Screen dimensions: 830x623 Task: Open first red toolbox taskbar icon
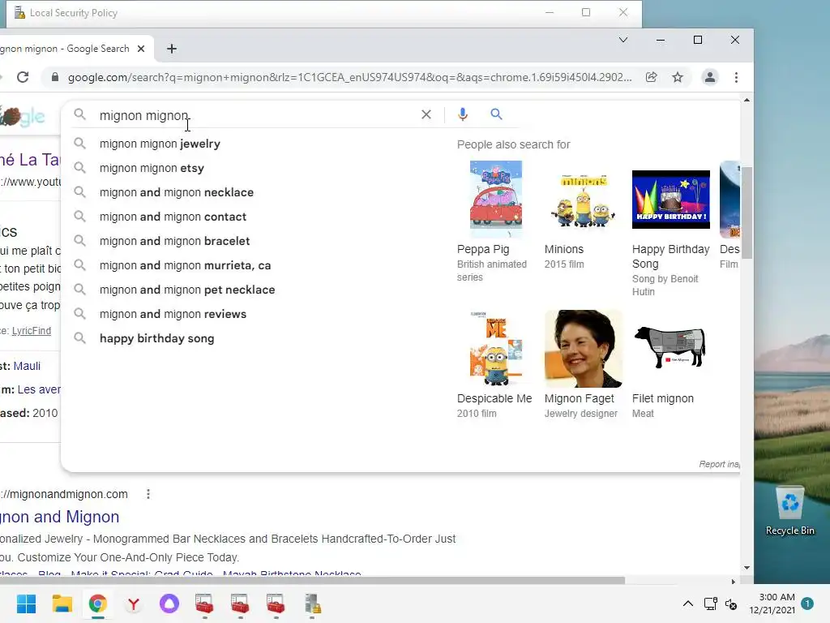point(204,604)
